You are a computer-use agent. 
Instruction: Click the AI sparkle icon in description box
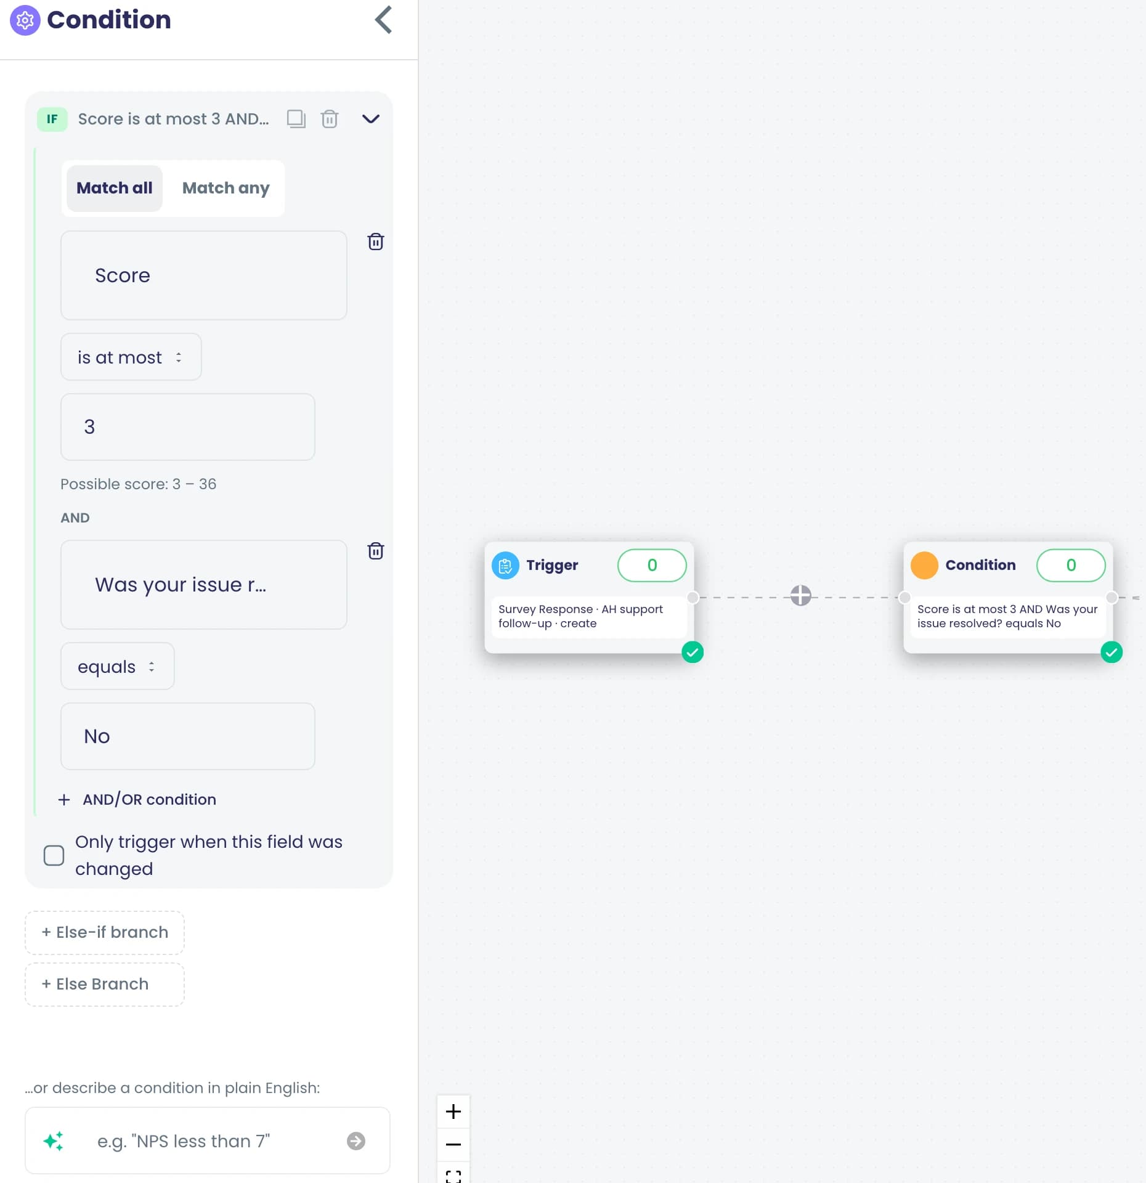click(x=54, y=1141)
